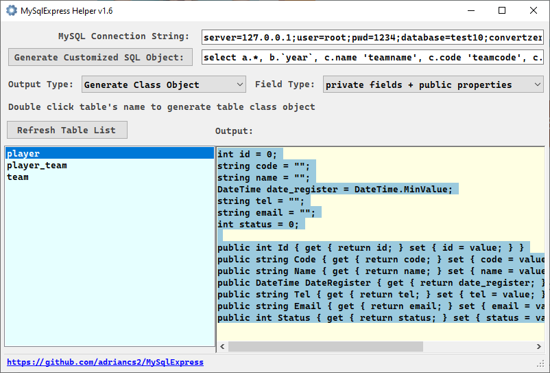Click the Output Type dropdown arrow
The height and width of the screenshot is (373, 550).
[240, 84]
